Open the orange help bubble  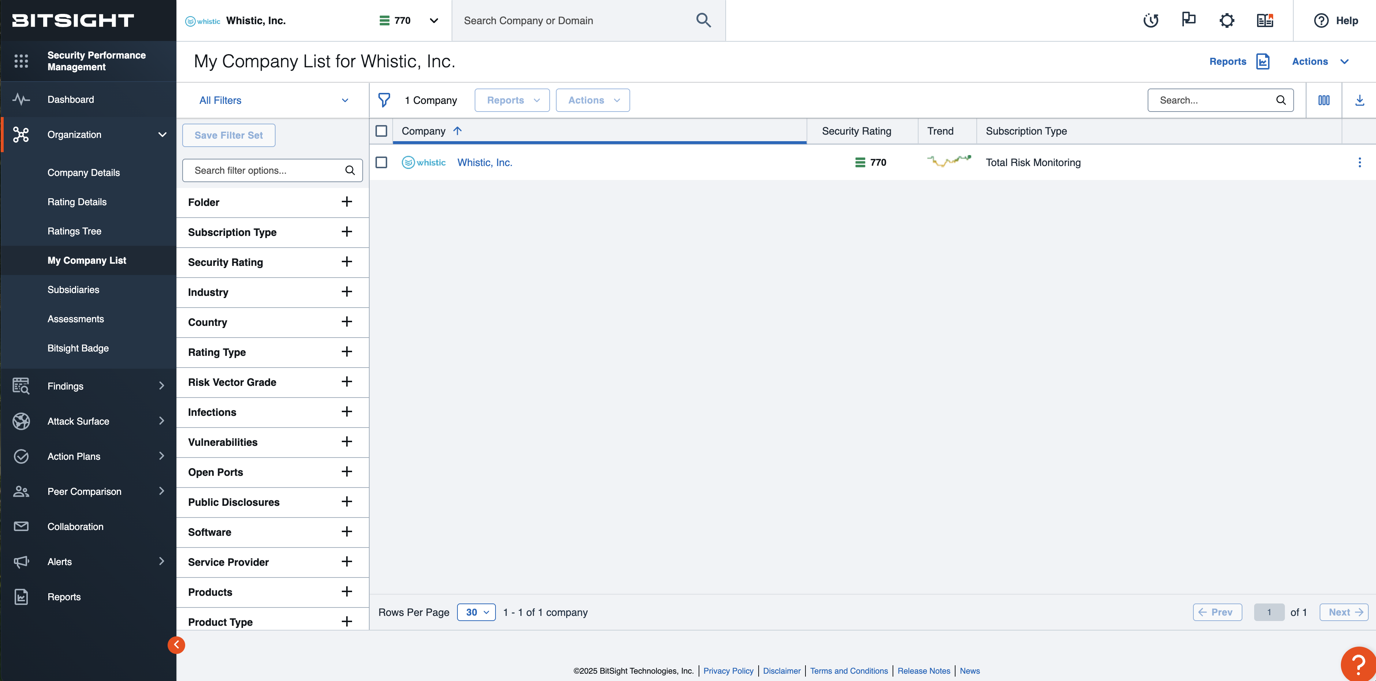(1358, 664)
